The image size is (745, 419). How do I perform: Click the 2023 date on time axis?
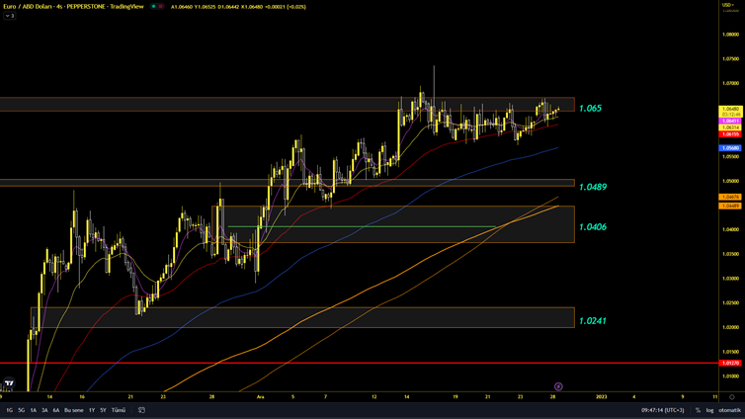[601, 396]
